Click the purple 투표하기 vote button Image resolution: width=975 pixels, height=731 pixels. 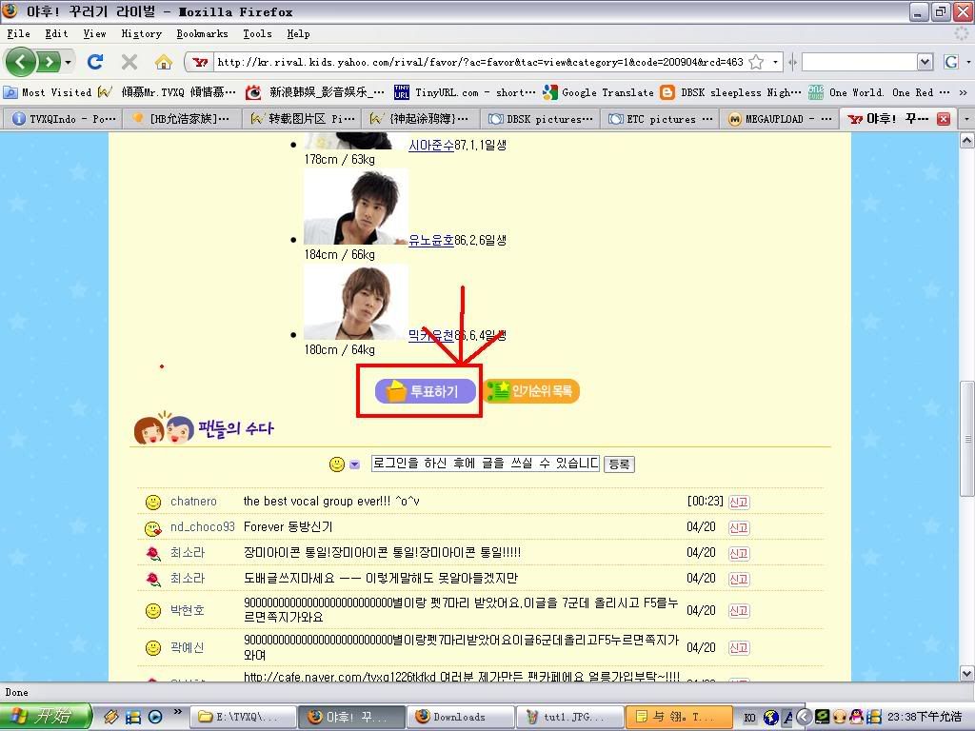click(425, 391)
